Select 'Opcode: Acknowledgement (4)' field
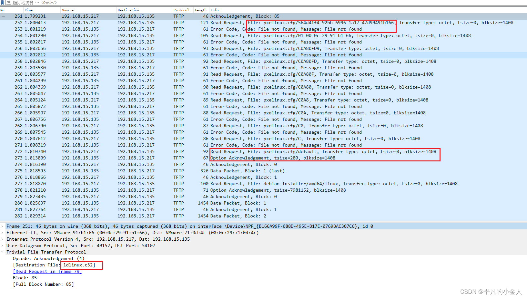Viewport: 527px width, 298px height. coord(48,258)
